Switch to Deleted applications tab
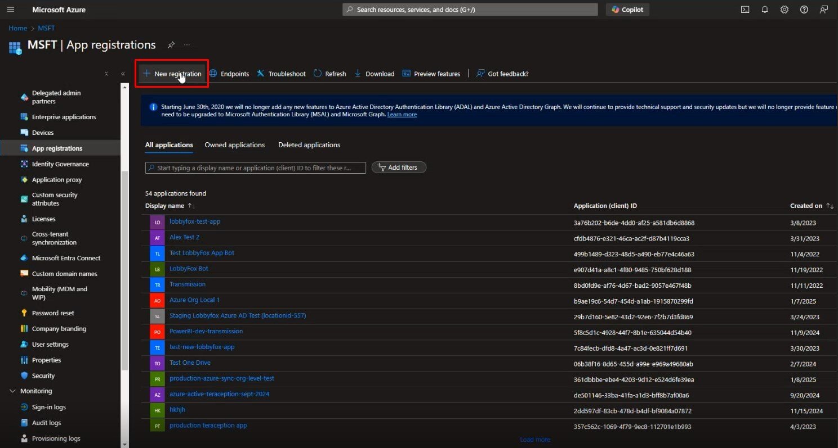This screenshot has width=838, height=448. pos(309,145)
